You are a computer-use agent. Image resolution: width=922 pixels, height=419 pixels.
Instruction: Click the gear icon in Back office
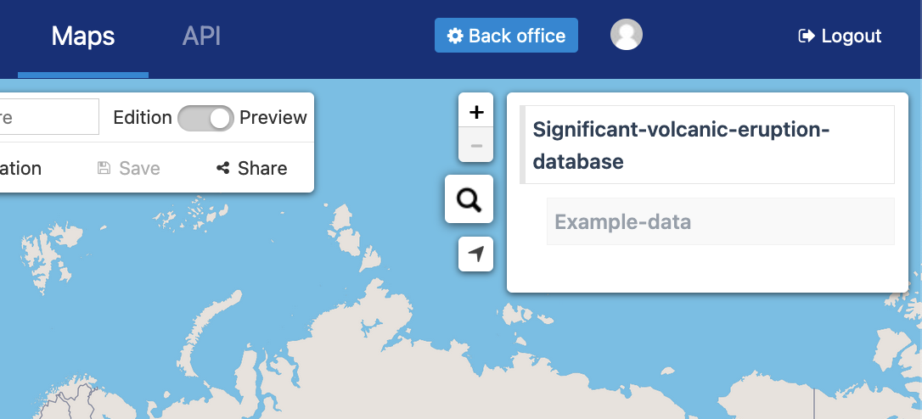coord(456,36)
